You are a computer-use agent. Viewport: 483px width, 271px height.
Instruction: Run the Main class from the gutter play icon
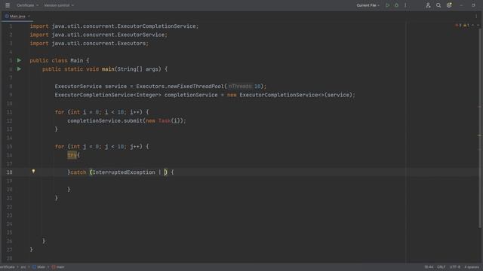pos(19,60)
